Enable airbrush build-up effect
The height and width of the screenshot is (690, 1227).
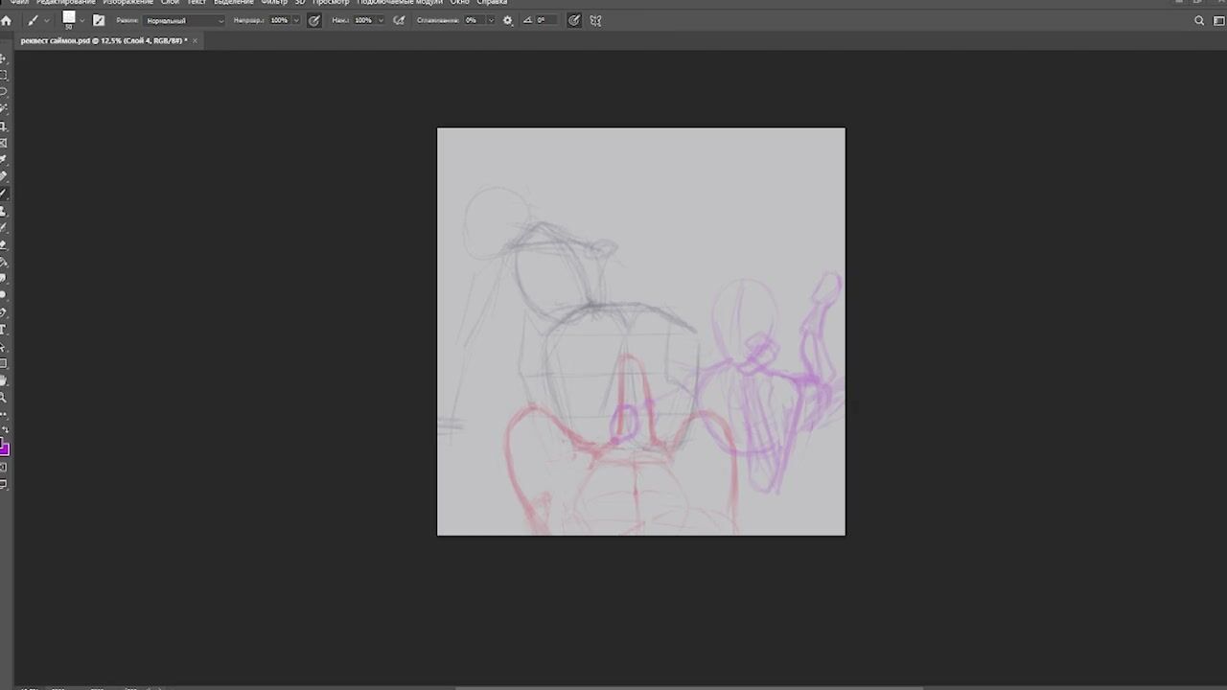(x=399, y=20)
